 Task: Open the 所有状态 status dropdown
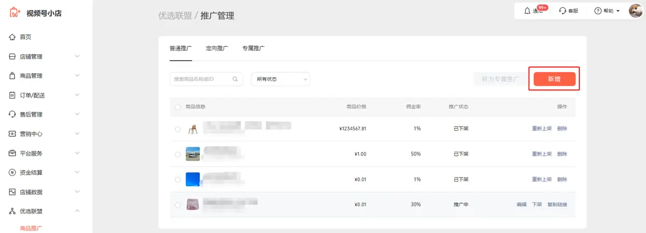pyautogui.click(x=280, y=79)
